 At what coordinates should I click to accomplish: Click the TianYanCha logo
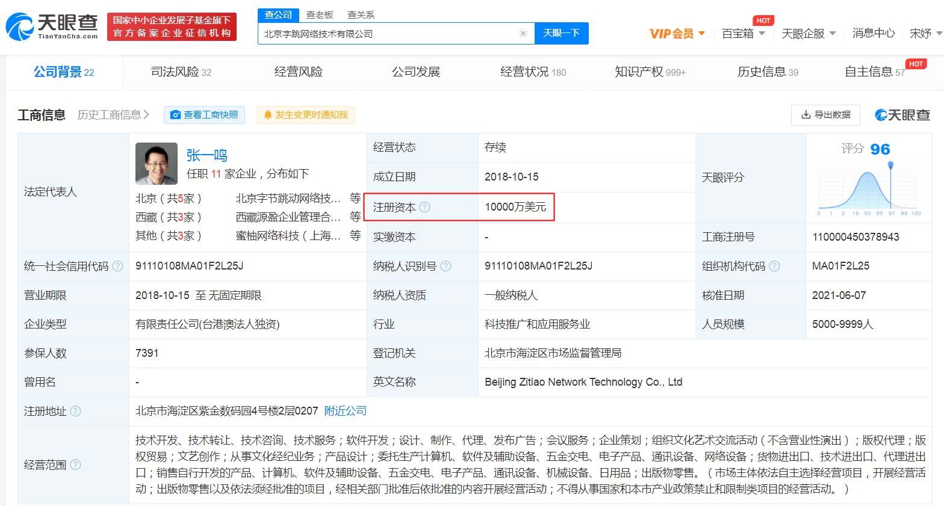[x=52, y=27]
